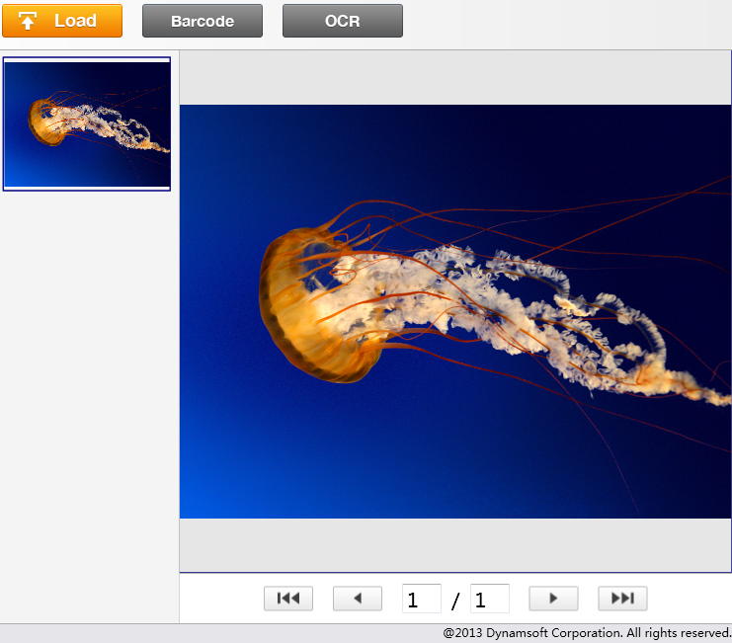Screen dimensions: 732x643
Task: Click the total page count field
Action: point(489,600)
